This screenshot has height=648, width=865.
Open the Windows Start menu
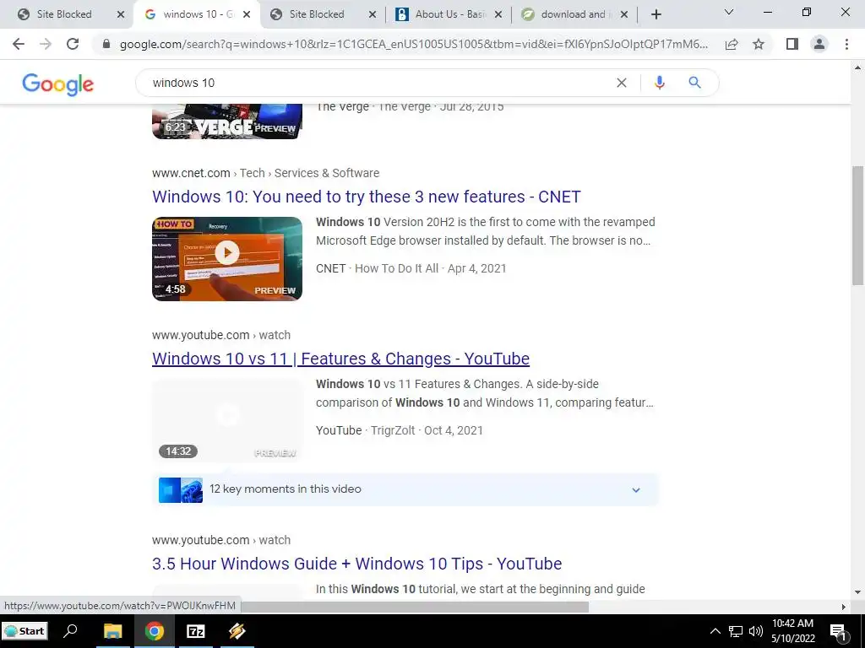tap(24, 631)
